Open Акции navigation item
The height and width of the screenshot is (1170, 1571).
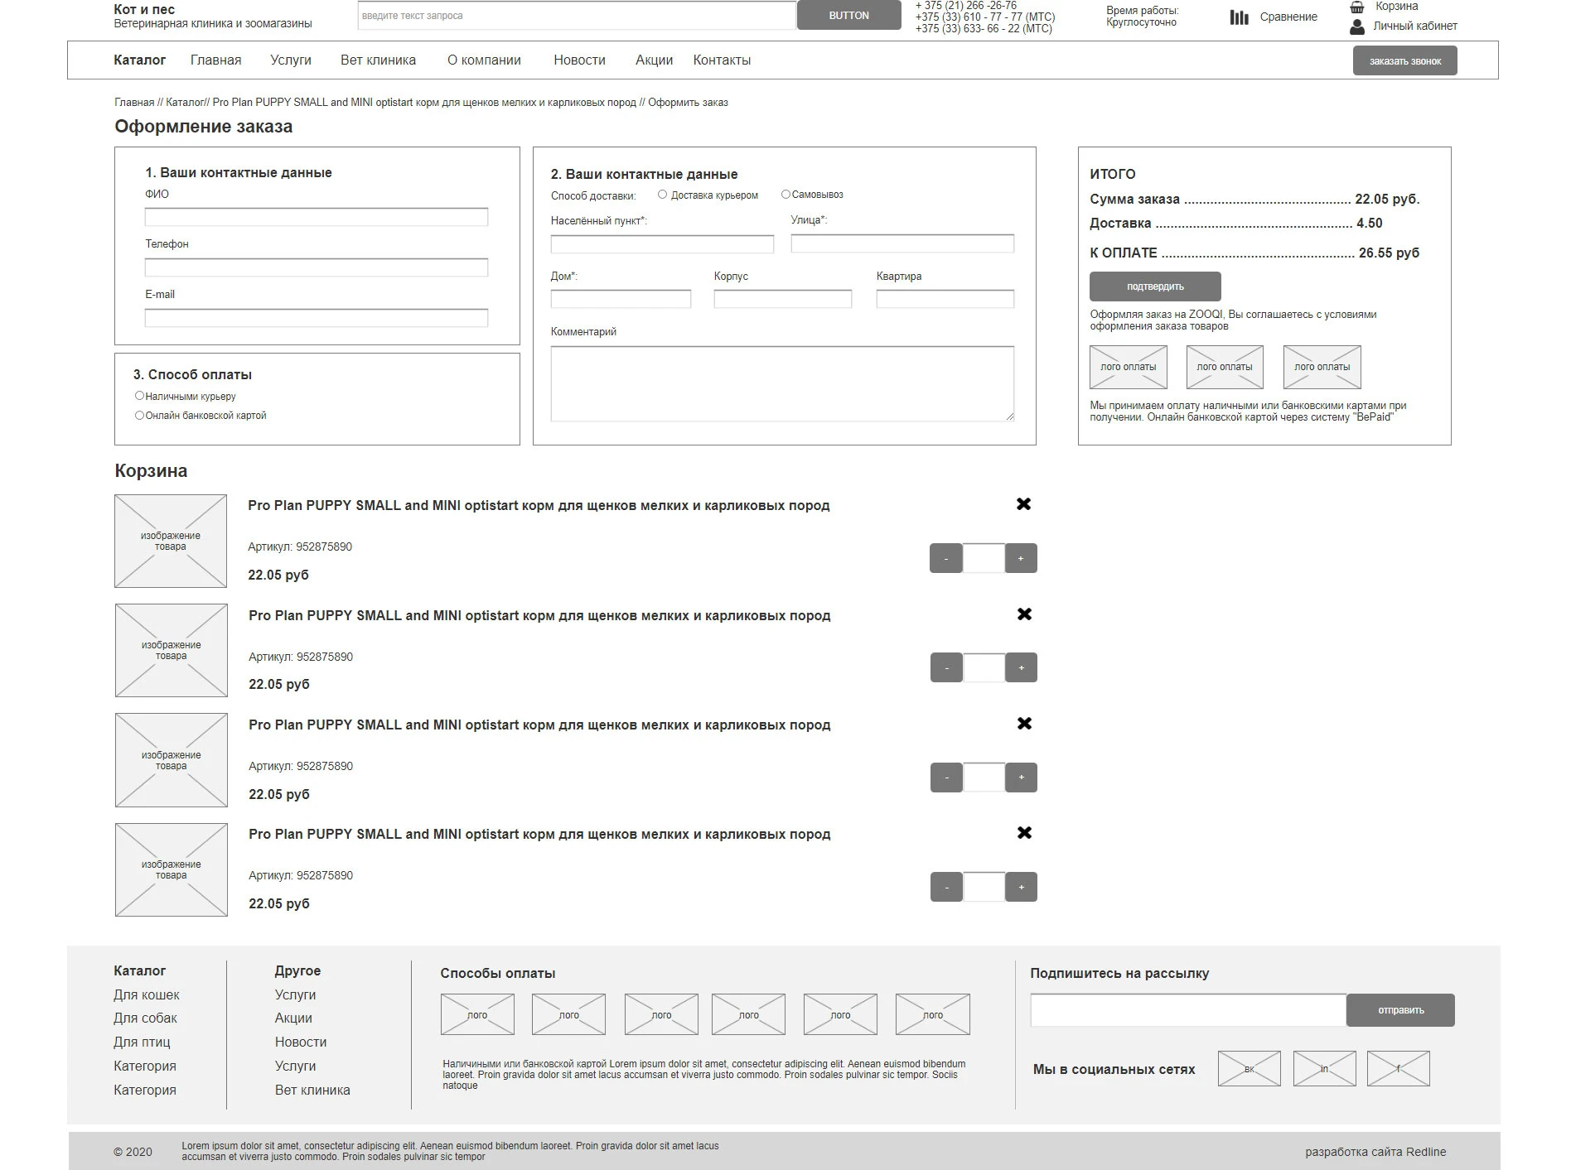coord(654,60)
